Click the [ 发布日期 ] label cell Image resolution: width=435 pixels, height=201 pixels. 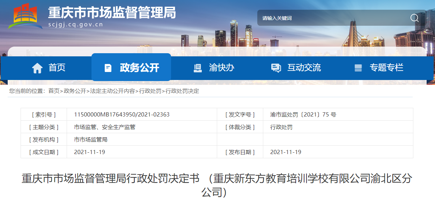pyautogui.click(x=240, y=152)
